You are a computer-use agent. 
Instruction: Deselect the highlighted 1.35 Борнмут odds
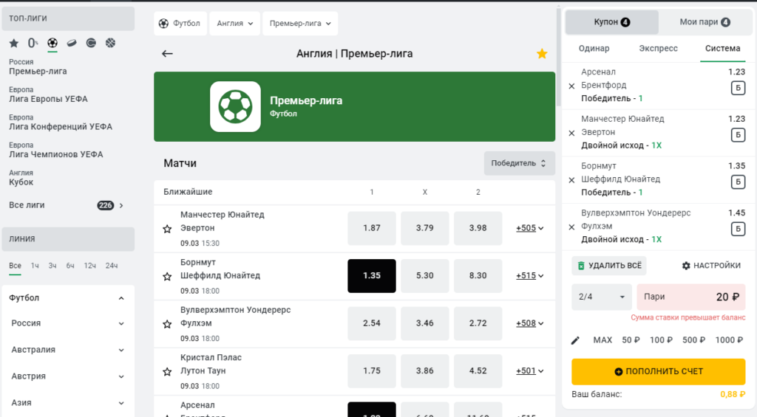tap(372, 276)
